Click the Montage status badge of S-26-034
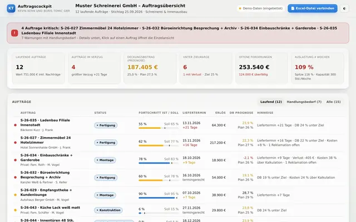Image resolution: width=356 pixels, height=222 pixels. [105, 160]
